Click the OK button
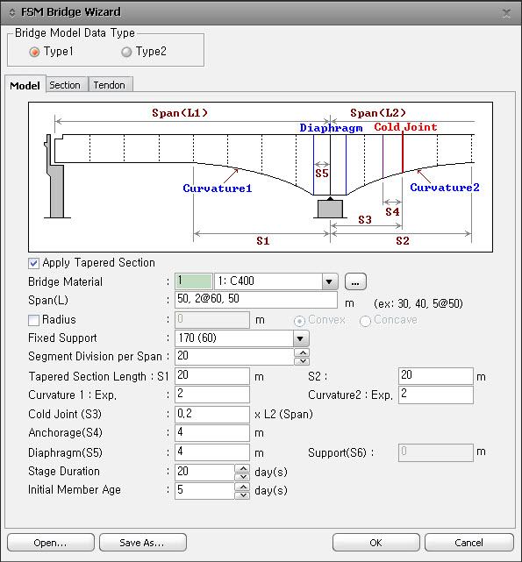Image resolution: width=522 pixels, height=562 pixels. [376, 543]
